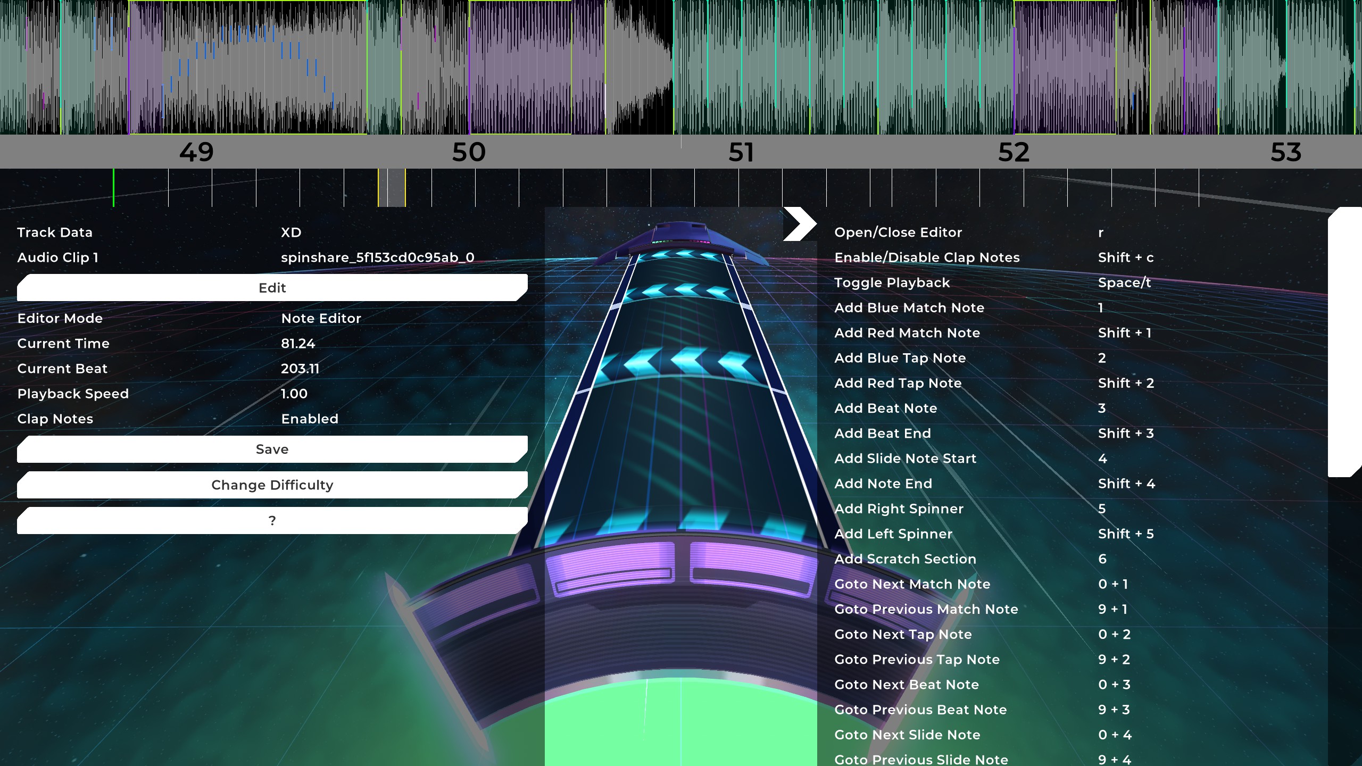Click the right-side white scrollbar panel
This screenshot has height=766, width=1362.
point(1344,342)
